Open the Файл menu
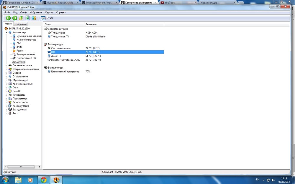Viewport: 295px width, 184px height. (7, 13)
